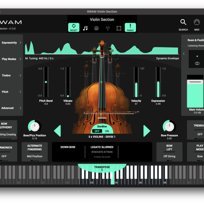Click the RESET button
The height and width of the screenshot is (204, 204).
[74, 27]
